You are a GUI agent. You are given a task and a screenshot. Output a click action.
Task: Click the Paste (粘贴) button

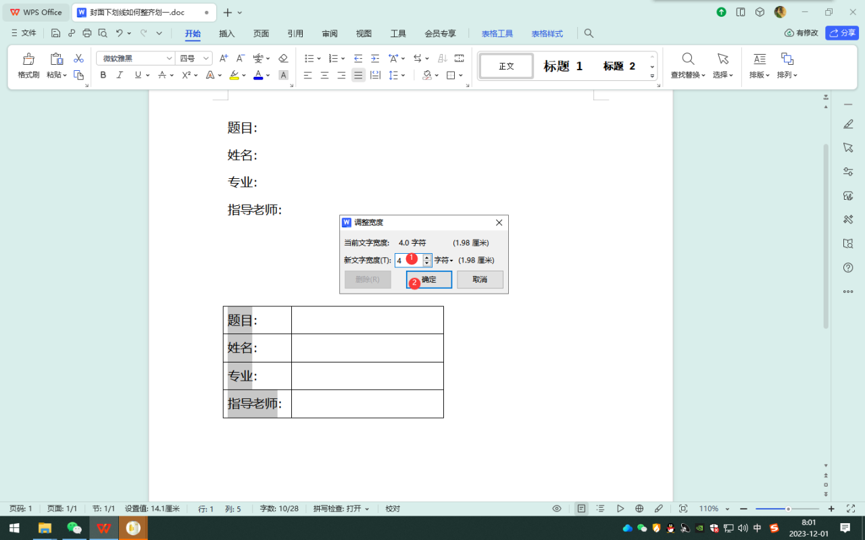56,65
